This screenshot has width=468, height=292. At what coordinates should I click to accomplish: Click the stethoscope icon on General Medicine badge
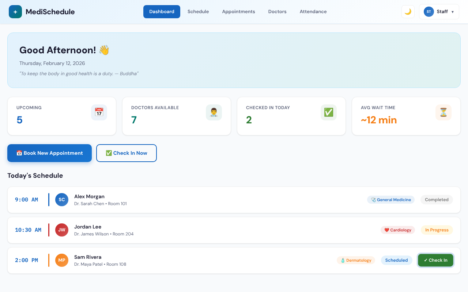[x=373, y=200]
